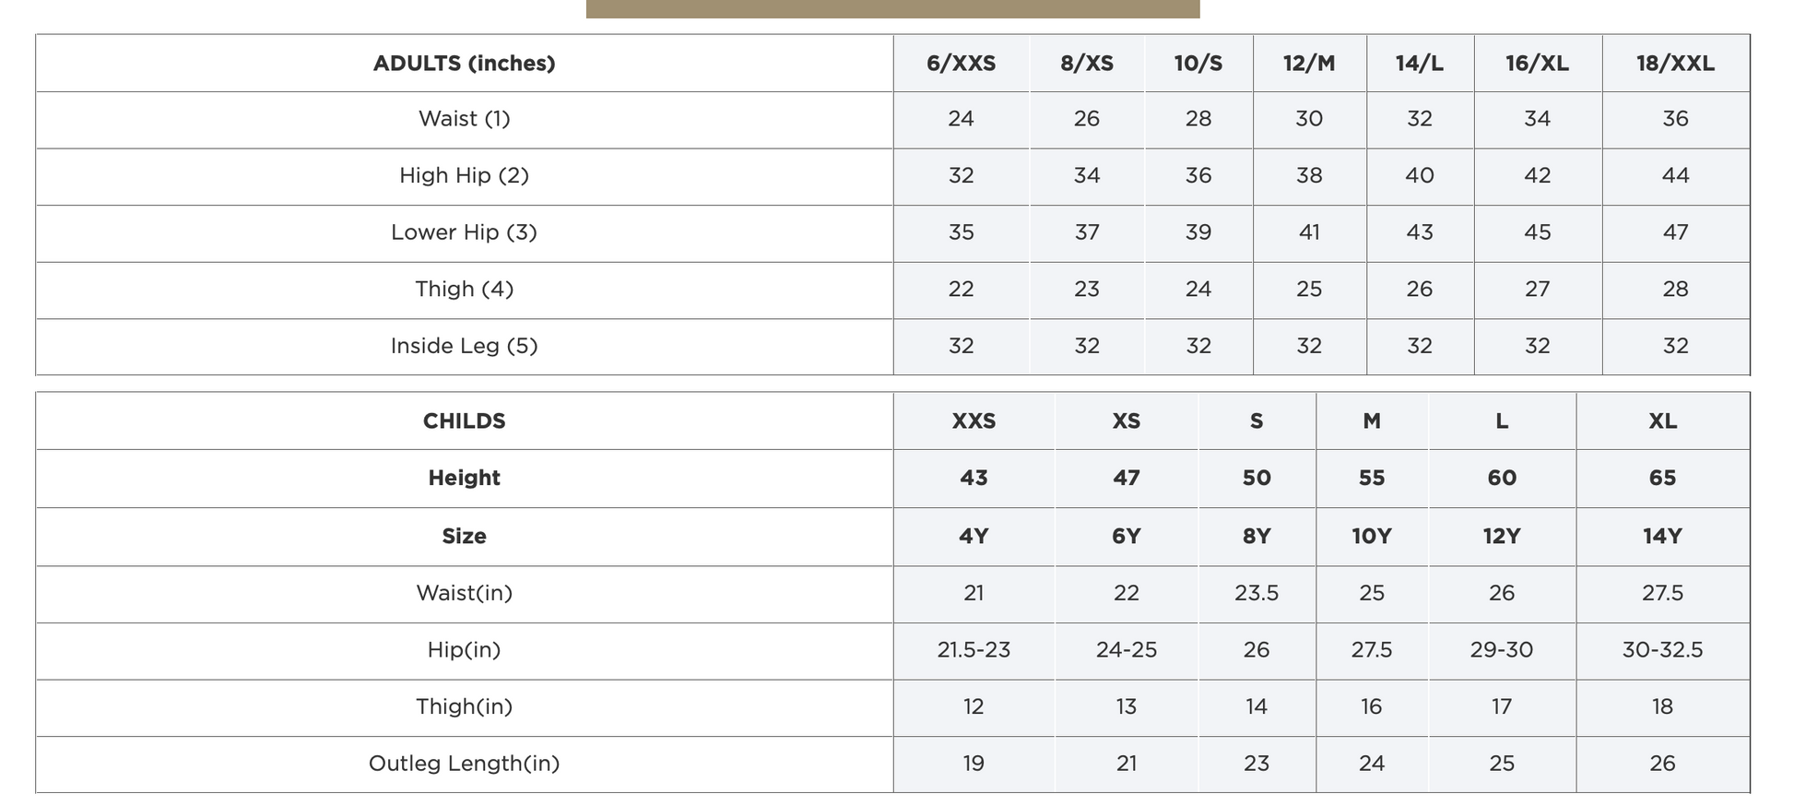
Task: Select the Thigh (4) row label
Action: point(464,290)
